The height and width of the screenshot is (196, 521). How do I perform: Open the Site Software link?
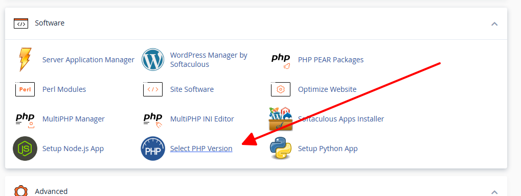[192, 89]
